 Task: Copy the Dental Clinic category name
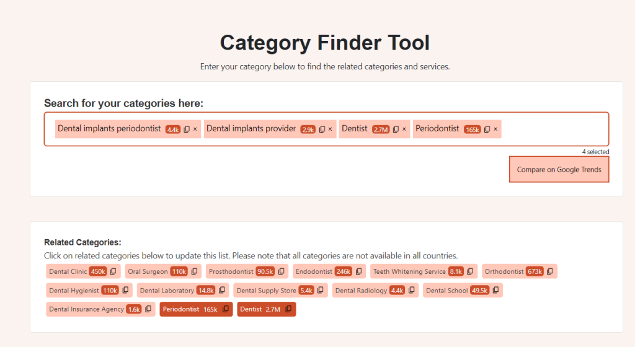(x=113, y=271)
